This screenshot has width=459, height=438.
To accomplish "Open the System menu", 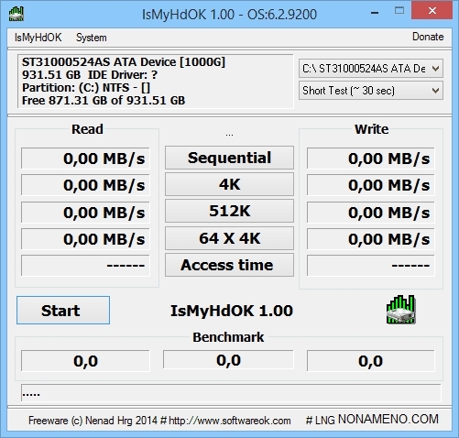I will [92, 38].
